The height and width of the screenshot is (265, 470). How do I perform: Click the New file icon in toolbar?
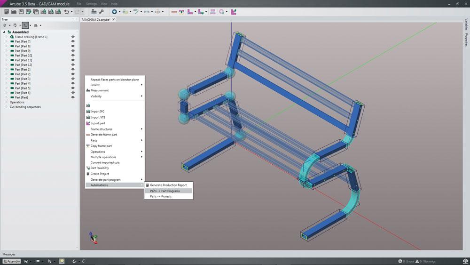6,12
